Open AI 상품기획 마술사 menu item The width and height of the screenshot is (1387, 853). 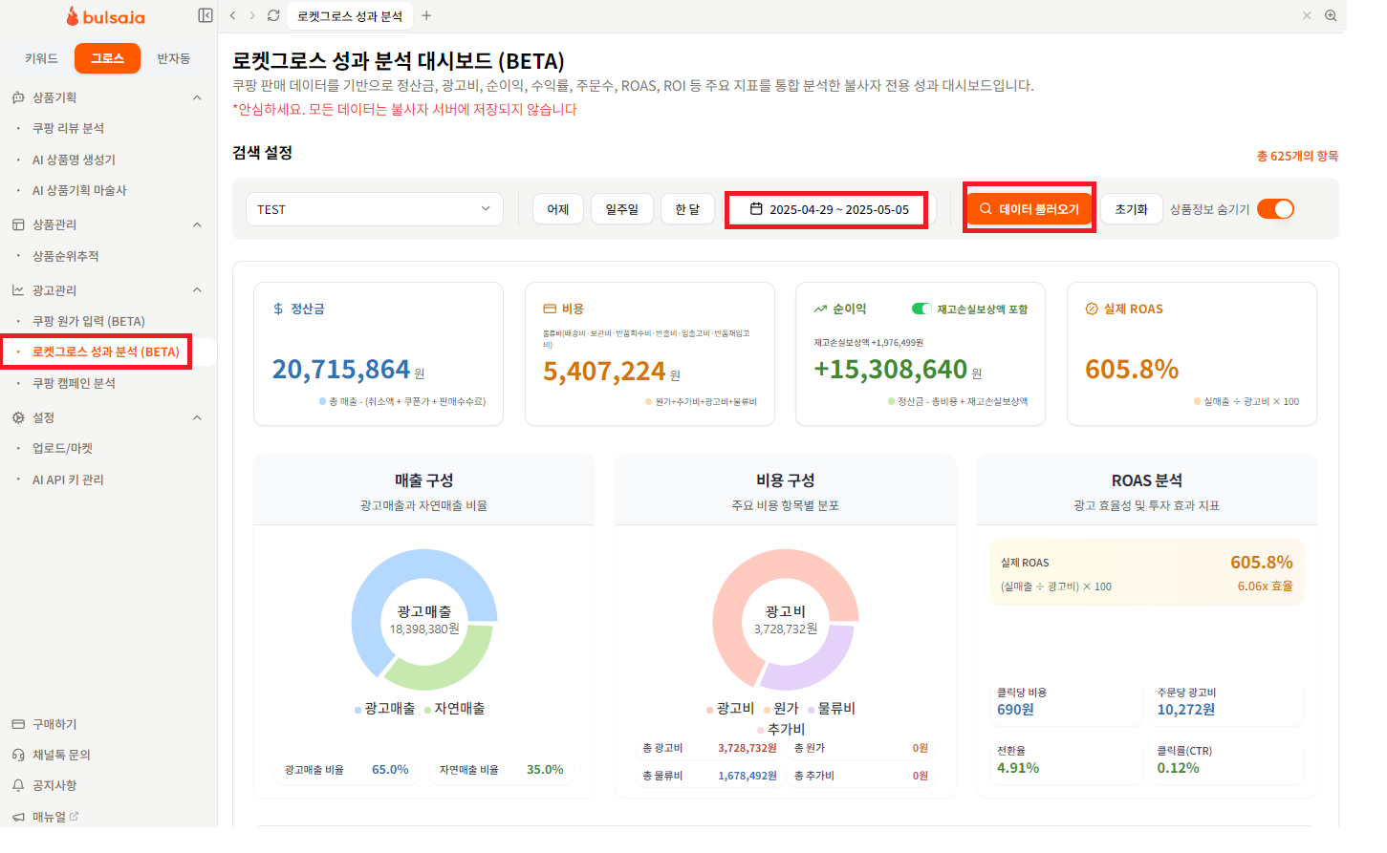[x=79, y=190]
